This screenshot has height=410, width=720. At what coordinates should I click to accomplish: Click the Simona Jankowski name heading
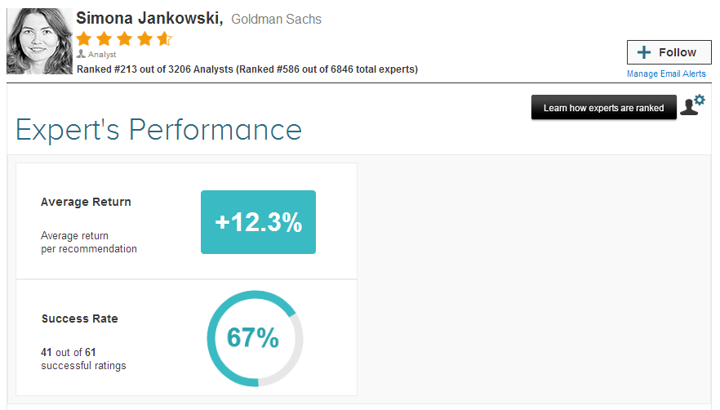[149, 18]
